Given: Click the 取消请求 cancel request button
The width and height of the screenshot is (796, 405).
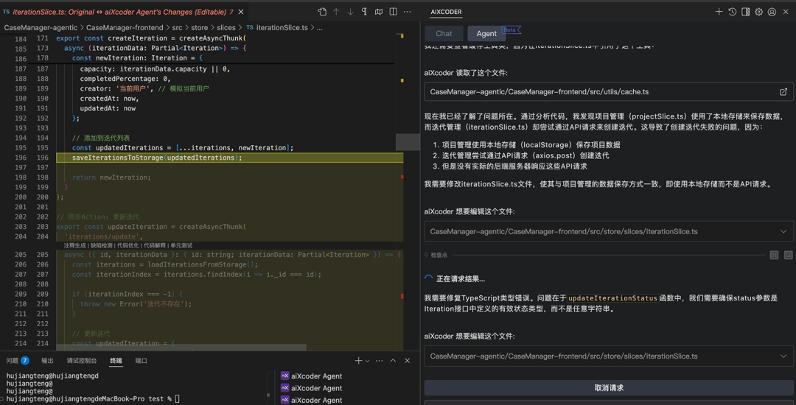Looking at the screenshot, I should click(x=609, y=388).
